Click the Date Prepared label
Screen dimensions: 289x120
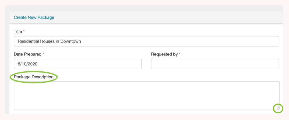28,54
